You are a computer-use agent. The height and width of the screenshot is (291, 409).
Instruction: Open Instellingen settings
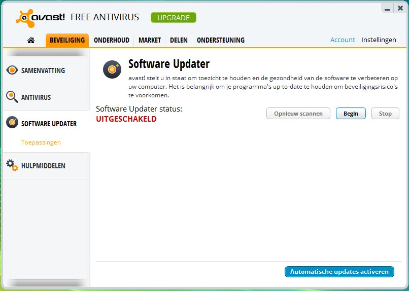point(379,40)
